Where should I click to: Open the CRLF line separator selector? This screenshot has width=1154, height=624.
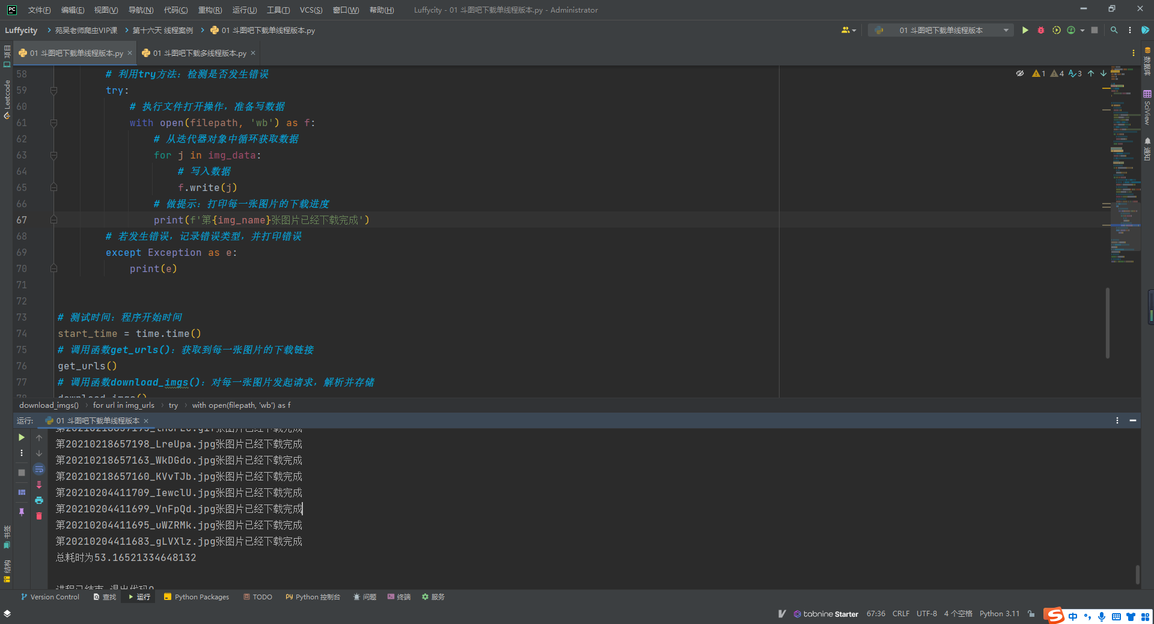(900, 614)
